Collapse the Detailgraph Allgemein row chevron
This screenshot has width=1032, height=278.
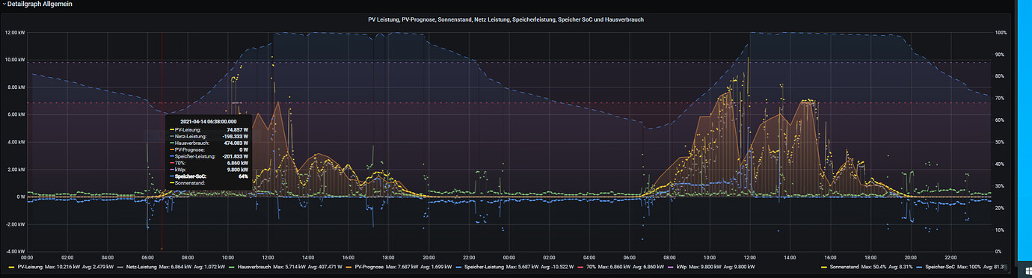[x=3, y=4]
